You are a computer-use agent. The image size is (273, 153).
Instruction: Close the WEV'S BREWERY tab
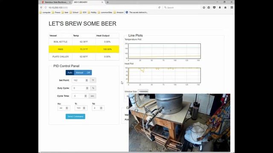click(x=102, y=2)
